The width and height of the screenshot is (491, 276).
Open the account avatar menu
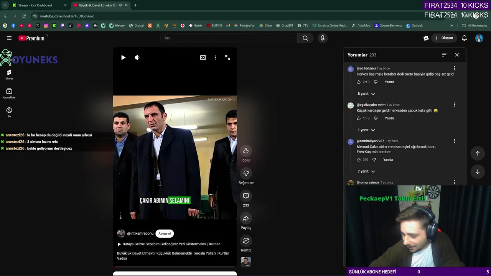point(479,38)
